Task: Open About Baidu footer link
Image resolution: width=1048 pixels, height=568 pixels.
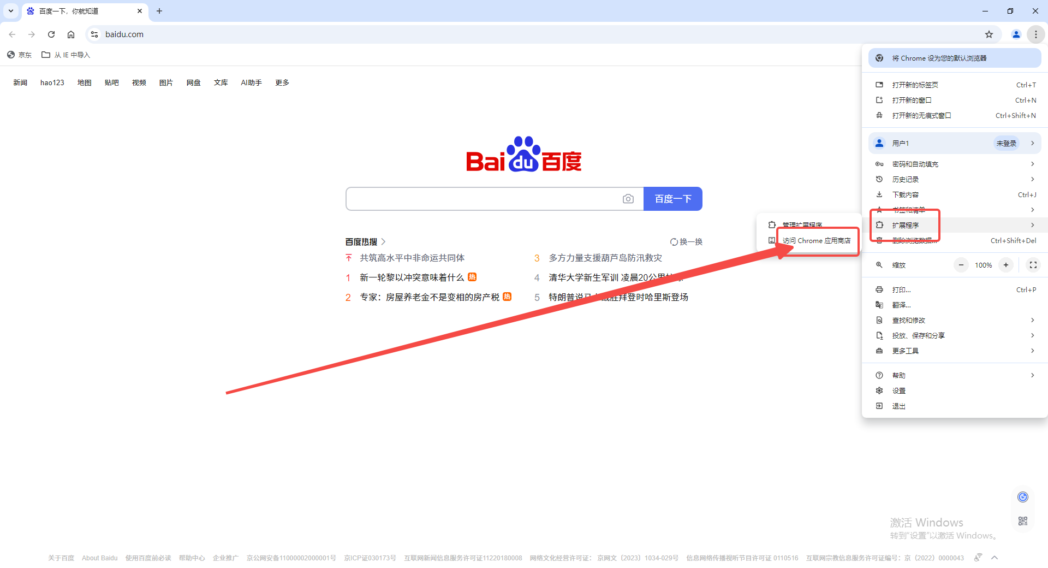Action: click(100, 558)
